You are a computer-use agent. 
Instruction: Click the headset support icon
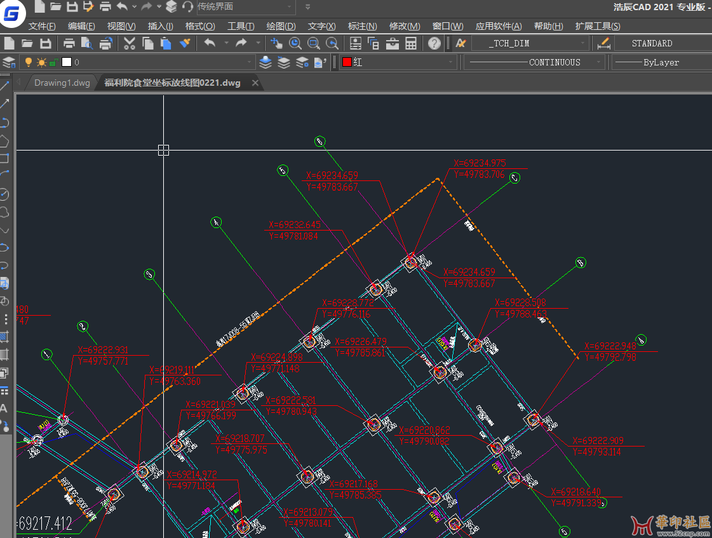(187, 6)
